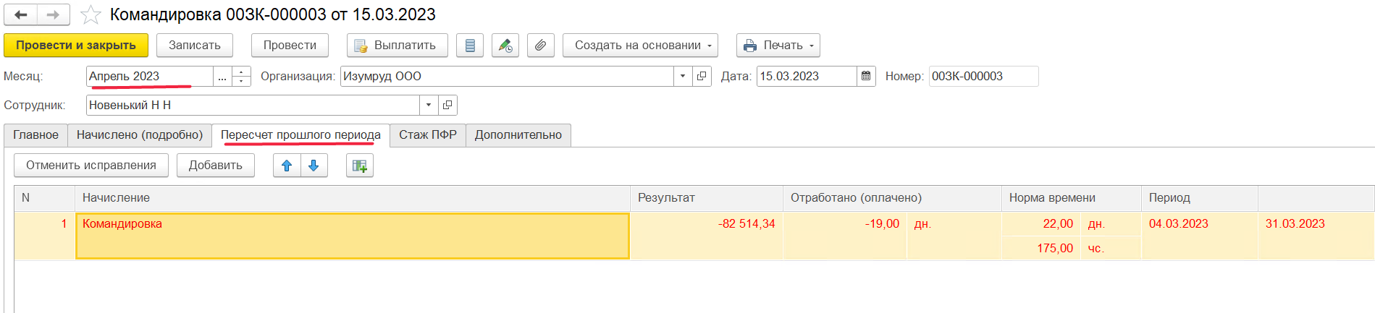1375x313 pixels.
Task: Click 'Начисление' column header
Action: pyautogui.click(x=353, y=198)
